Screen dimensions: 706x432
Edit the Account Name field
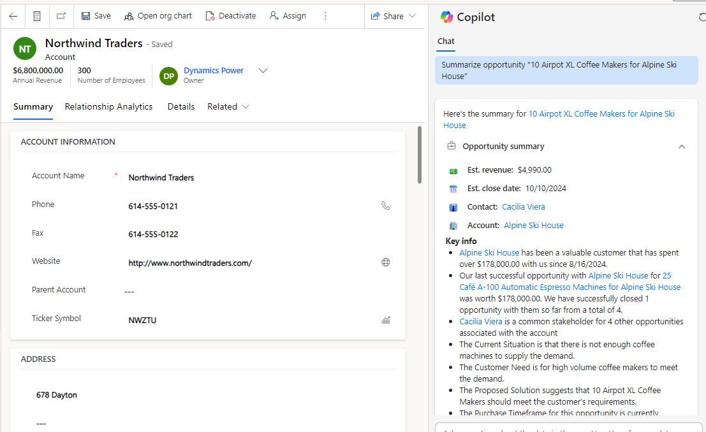(259, 177)
